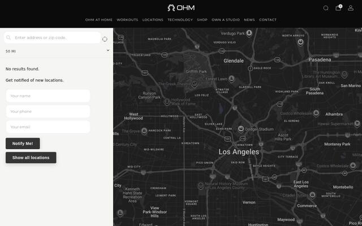
Task: Click the Glendale map label
Action: pos(234,61)
